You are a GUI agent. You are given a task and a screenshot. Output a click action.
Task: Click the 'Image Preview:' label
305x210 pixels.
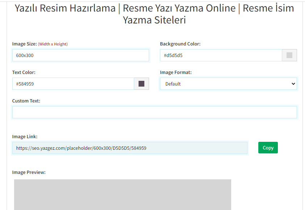pos(29,172)
